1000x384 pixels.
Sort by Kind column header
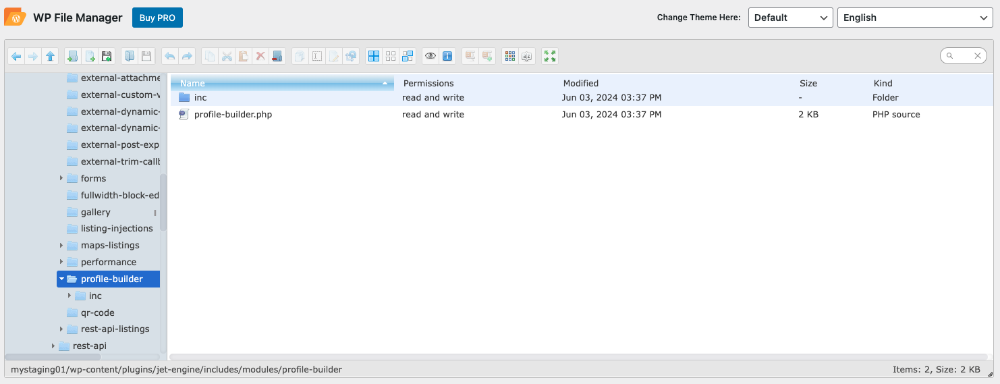click(x=883, y=84)
